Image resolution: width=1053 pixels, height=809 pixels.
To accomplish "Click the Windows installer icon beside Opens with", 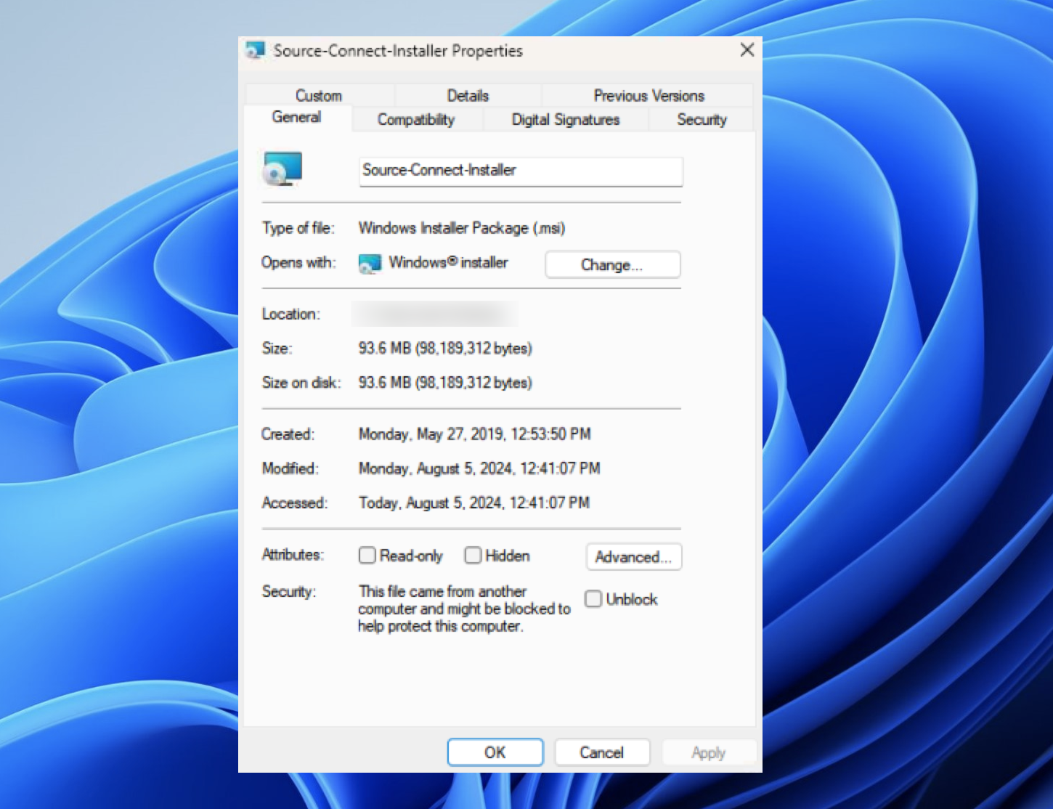I will coord(370,264).
